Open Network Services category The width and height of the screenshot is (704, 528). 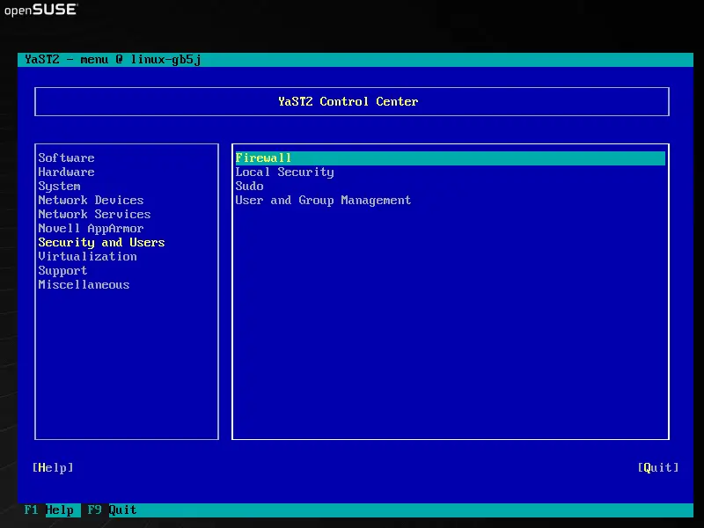coord(94,214)
